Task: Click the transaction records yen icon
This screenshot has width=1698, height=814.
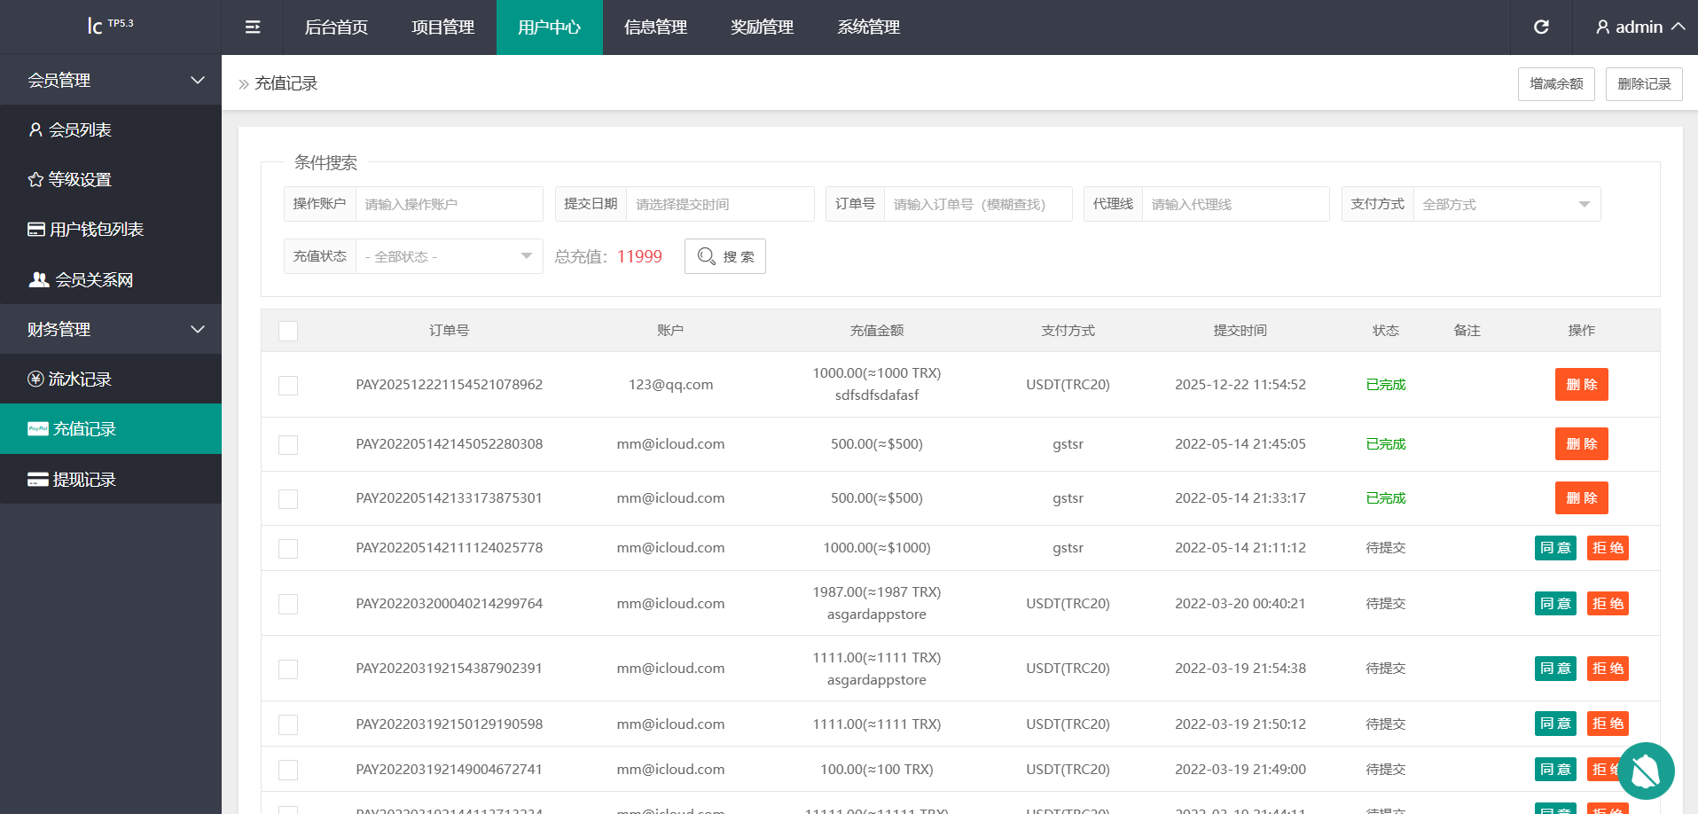Action: pyautogui.click(x=35, y=380)
